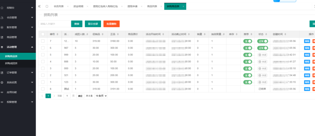Check the checkbox for row 6
Screen dimensions: 315x136
[43, 48]
